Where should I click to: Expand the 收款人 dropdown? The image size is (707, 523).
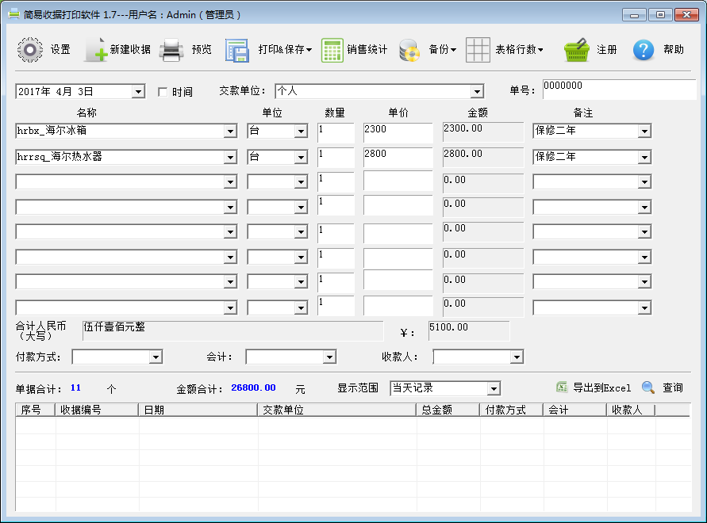(x=517, y=357)
